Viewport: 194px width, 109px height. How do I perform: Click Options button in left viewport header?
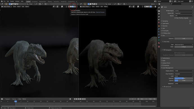point(75,4)
